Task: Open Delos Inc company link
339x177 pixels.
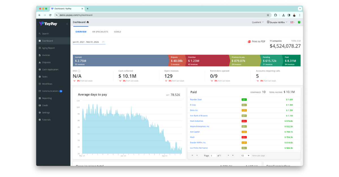Action: click(x=194, y=110)
